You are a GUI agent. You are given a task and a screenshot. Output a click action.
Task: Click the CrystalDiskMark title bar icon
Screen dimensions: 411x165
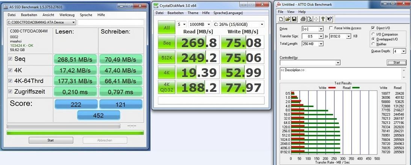[156, 5]
